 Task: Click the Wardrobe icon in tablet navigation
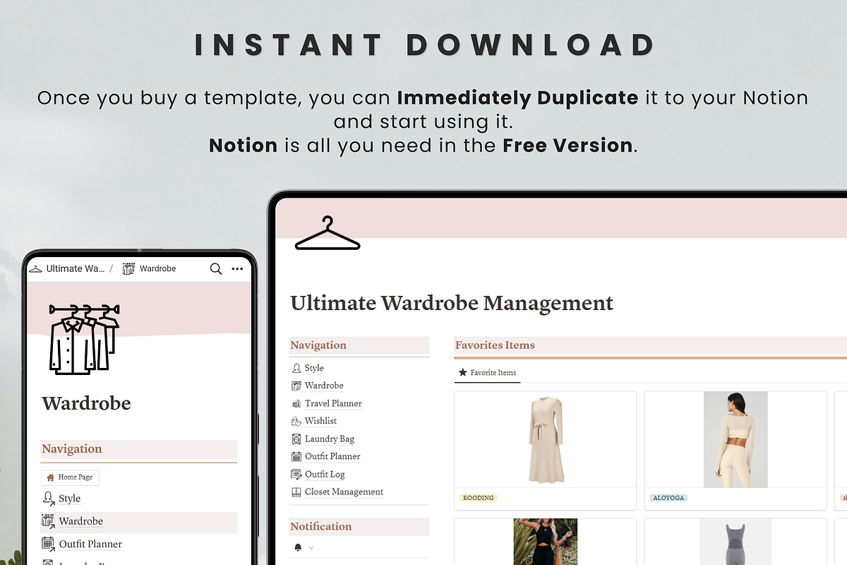click(x=296, y=386)
